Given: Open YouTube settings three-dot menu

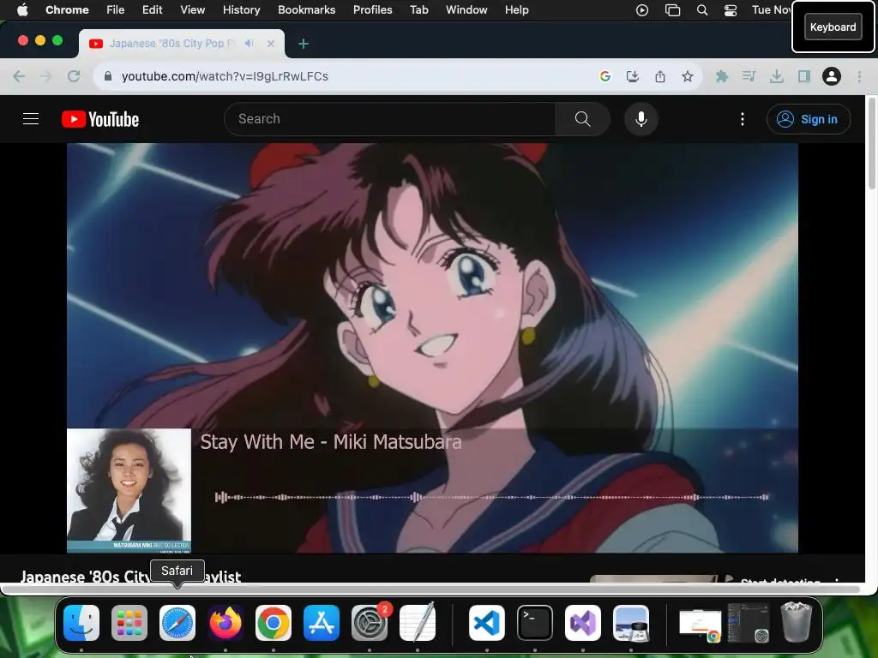Looking at the screenshot, I should tap(743, 118).
